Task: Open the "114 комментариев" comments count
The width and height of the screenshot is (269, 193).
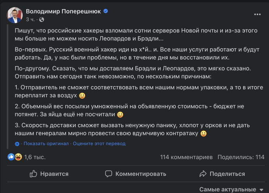Action: tap(186, 157)
